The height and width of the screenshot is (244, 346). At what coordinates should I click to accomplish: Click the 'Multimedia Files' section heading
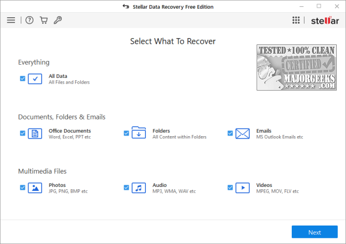tap(42, 171)
